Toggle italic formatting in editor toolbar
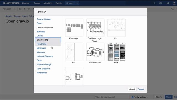The height and width of the screenshot is (100, 177). click(24, 9)
